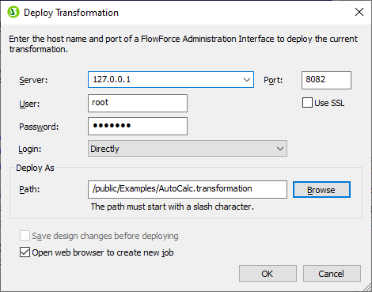
Task: Click the Server field showing 127.0.0.1
Action: (x=171, y=79)
